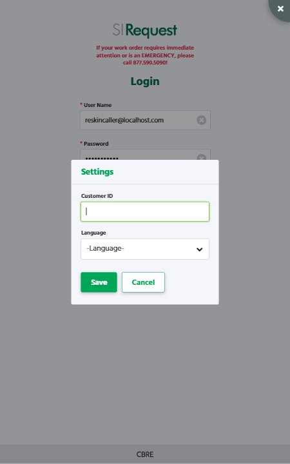Cancel the Settings dialog
The width and height of the screenshot is (290, 464).
pyautogui.click(x=143, y=282)
